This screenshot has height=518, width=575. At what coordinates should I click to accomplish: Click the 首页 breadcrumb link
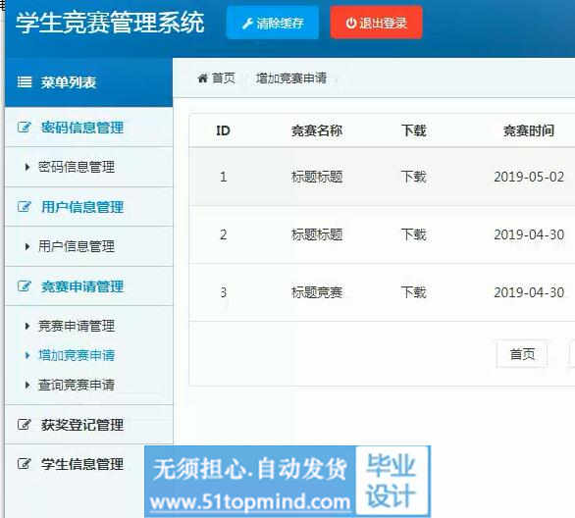coord(224,78)
